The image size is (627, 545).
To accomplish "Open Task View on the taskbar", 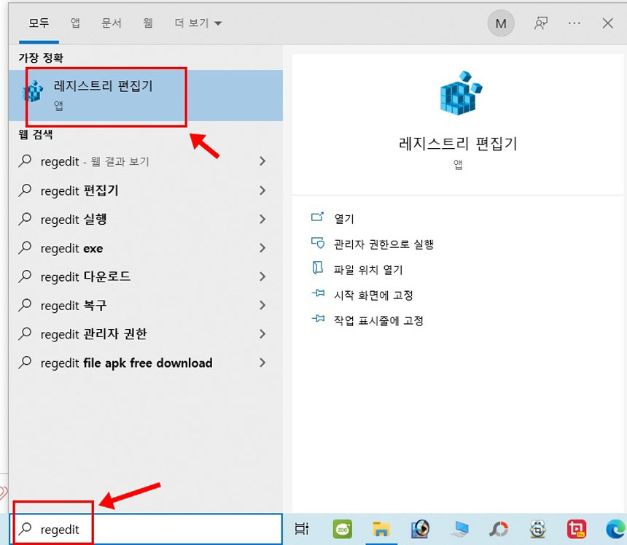I will [x=302, y=529].
